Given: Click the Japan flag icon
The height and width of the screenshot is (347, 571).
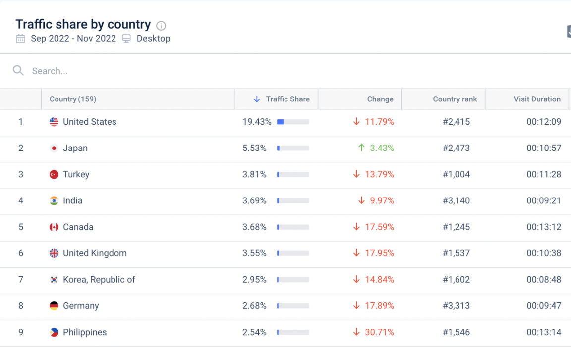Looking at the screenshot, I should tap(54, 148).
